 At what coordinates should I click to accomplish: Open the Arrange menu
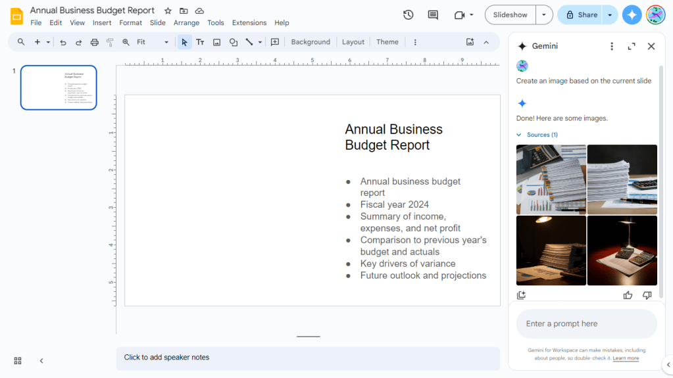point(186,22)
